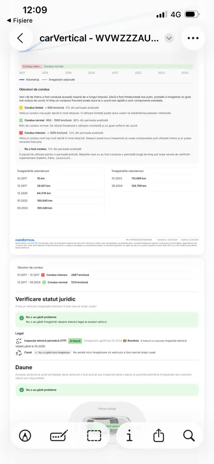Open the share sheet icon
214x464 pixels.
(159, 435)
